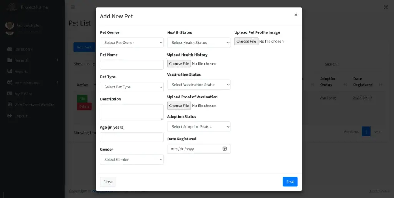Image resolution: width=394 pixels, height=198 pixels.
Task: Toggle the hamburger menu icon
Action: click(73, 7)
